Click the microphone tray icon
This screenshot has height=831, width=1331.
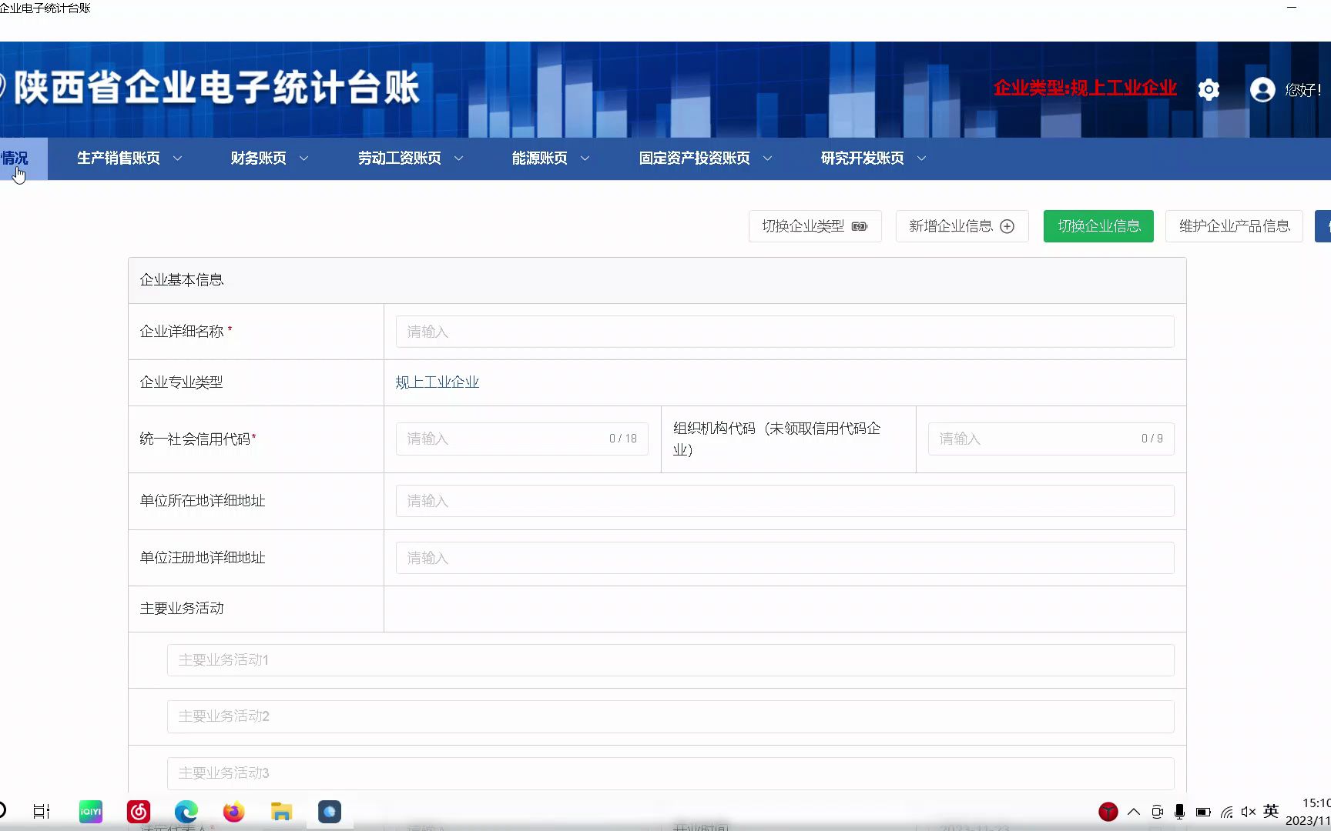click(1179, 812)
